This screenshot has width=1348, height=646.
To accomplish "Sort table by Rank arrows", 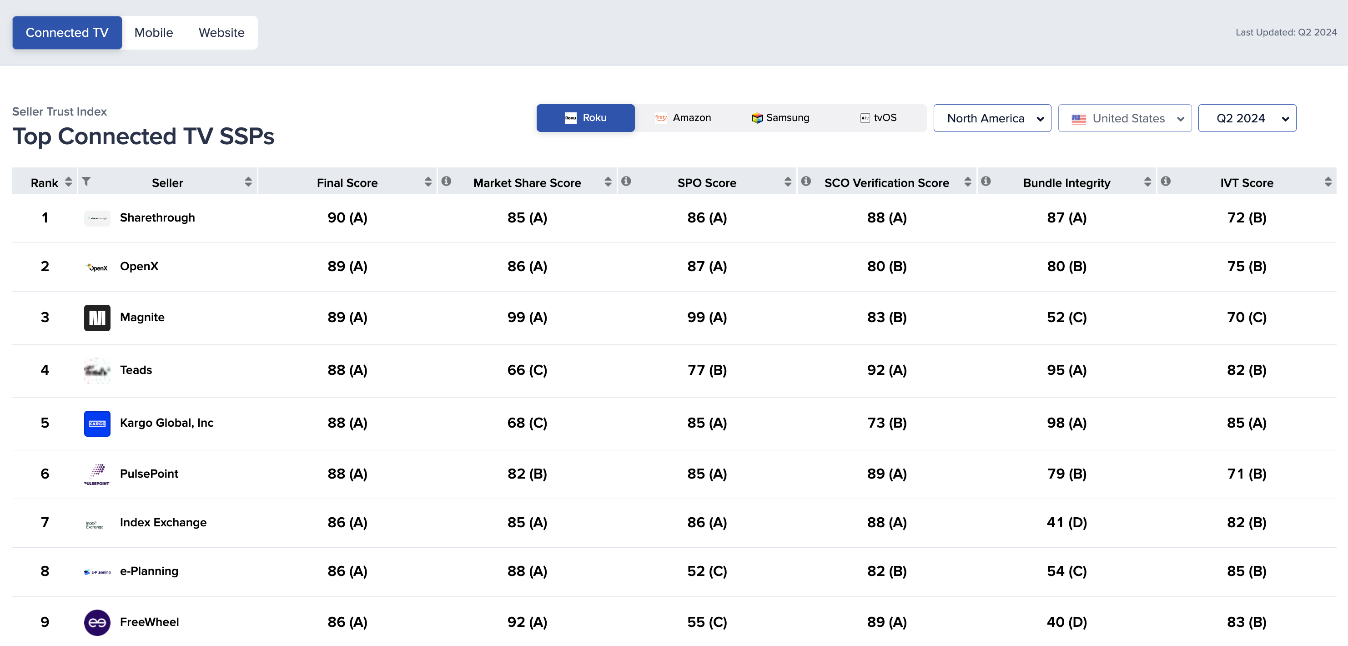I will coord(68,182).
